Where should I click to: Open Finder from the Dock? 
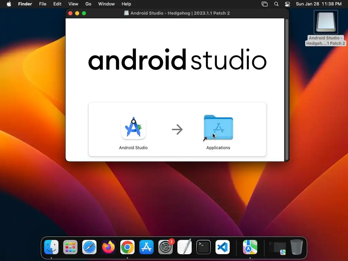(x=51, y=247)
